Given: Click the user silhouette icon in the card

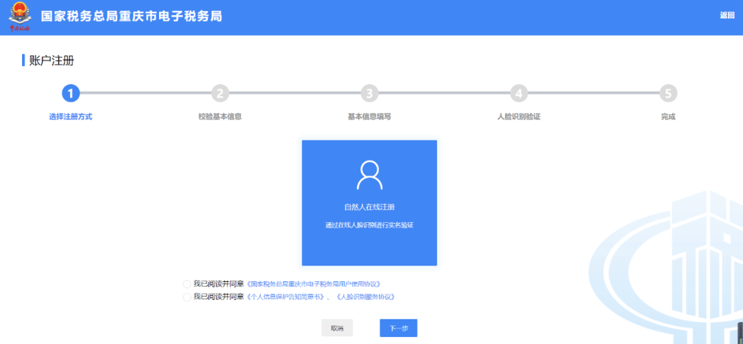Looking at the screenshot, I should coord(369,175).
